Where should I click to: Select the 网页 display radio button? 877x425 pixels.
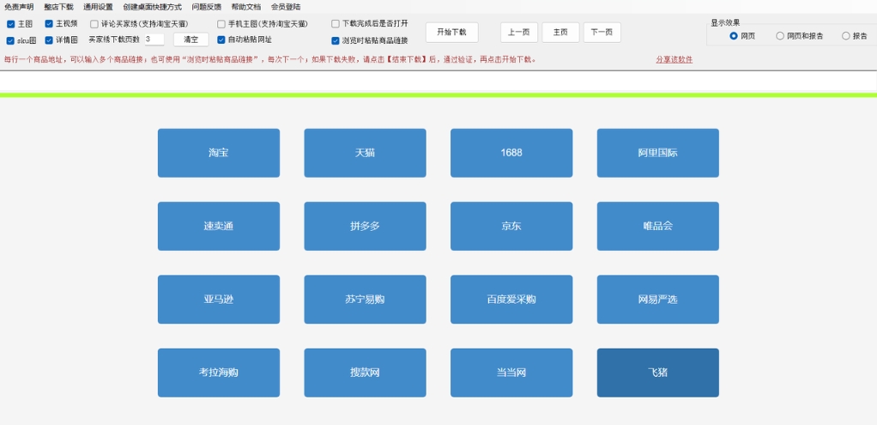click(734, 36)
